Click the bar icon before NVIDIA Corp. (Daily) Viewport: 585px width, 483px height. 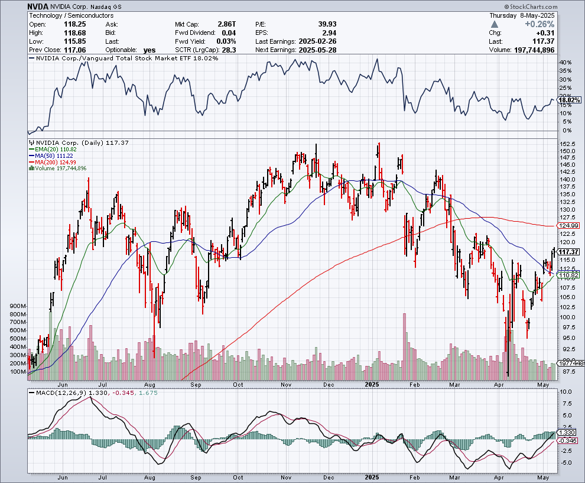(32, 142)
